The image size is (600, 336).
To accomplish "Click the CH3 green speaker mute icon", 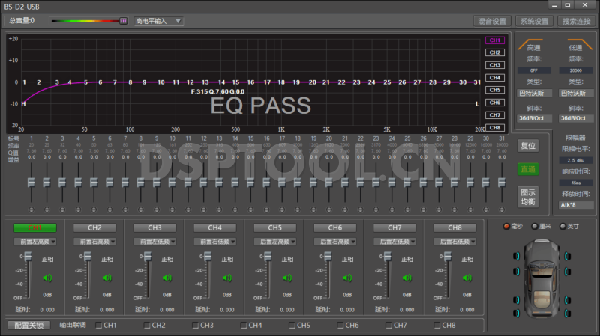I will pos(166,278).
